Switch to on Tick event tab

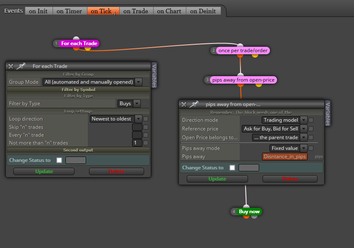tap(103, 11)
